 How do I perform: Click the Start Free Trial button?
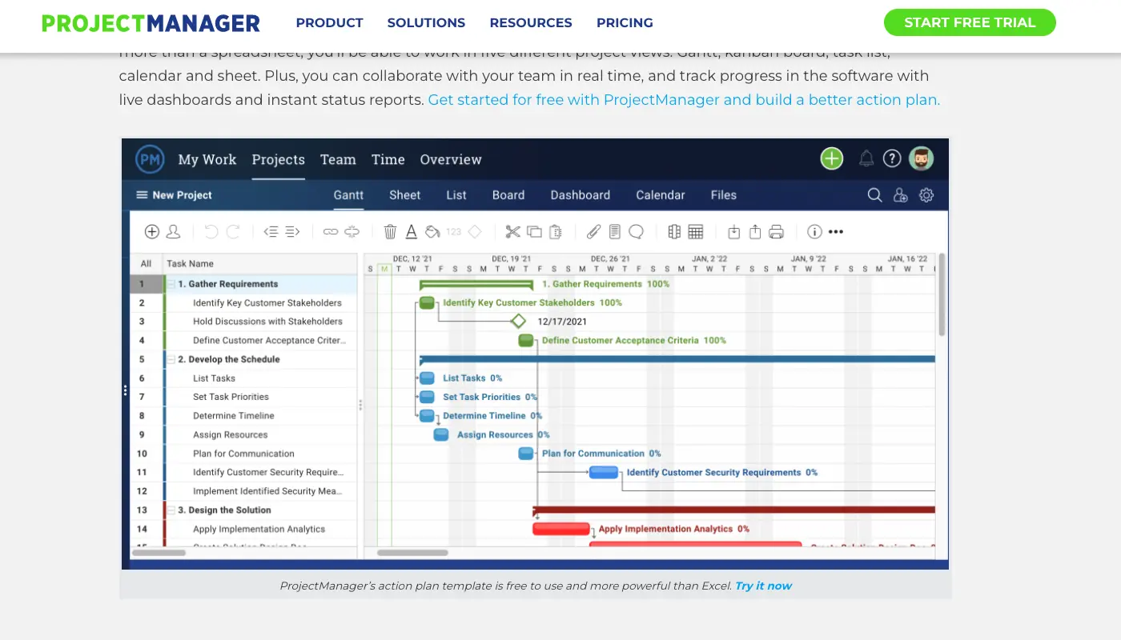click(970, 22)
